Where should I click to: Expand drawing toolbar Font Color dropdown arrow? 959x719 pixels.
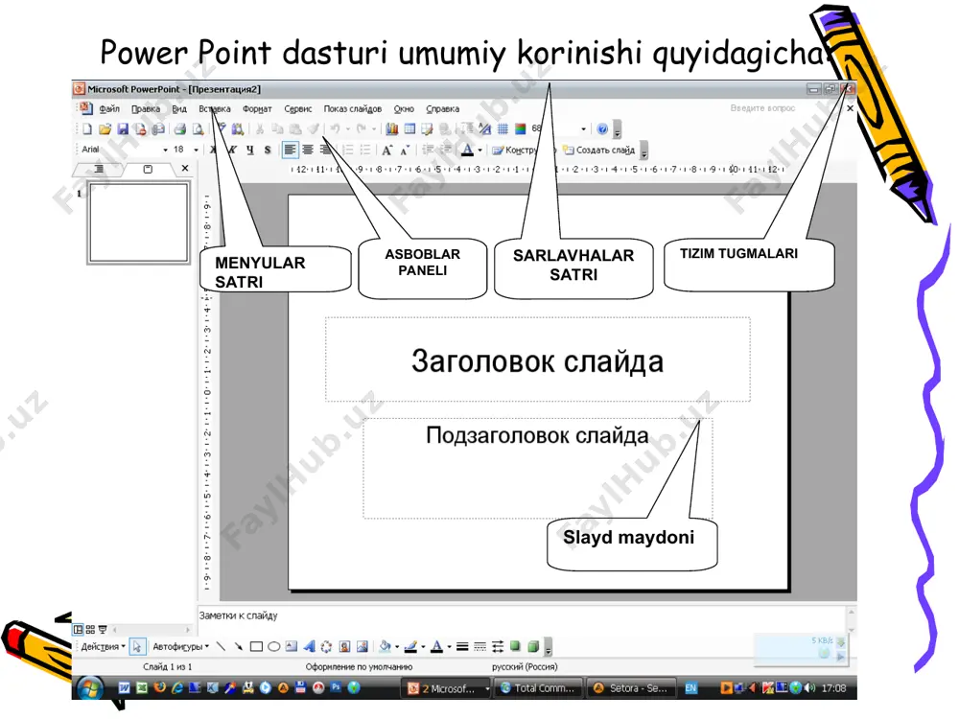[x=449, y=646]
